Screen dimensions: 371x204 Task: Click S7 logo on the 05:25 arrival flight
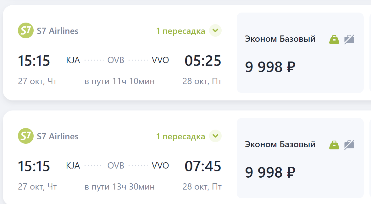click(x=25, y=31)
